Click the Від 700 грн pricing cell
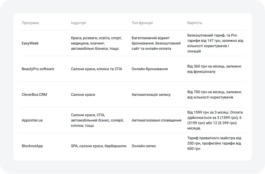Viewport: 265px width, 174px height. tap(214, 95)
